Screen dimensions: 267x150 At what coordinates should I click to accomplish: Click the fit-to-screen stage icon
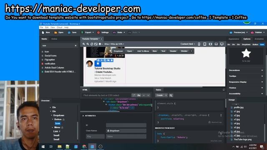[96, 44]
